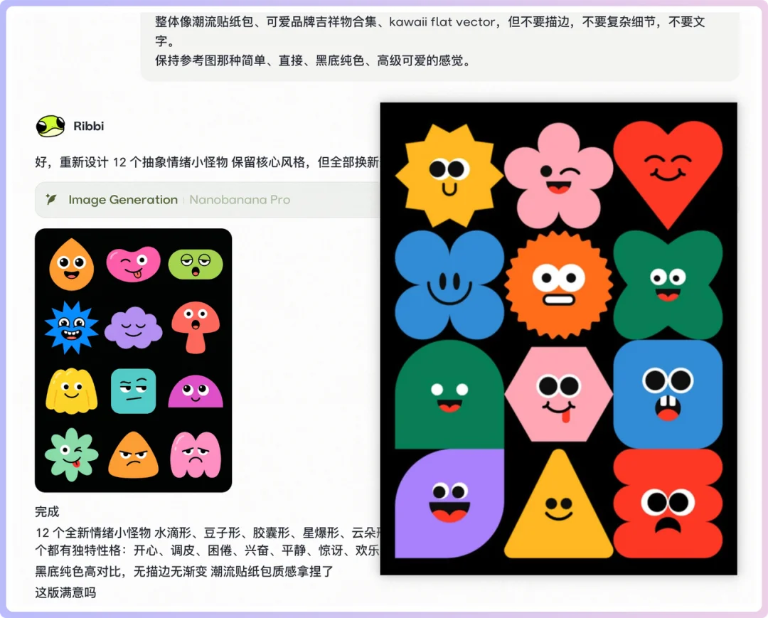768x618 pixels.
Task: Click the purple leaf-shaped character in the large image
Action: (x=449, y=504)
